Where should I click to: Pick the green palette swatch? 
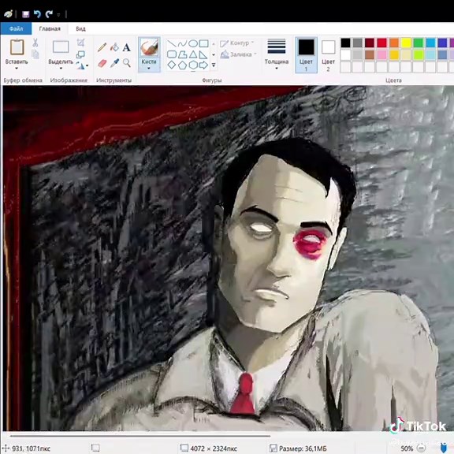coord(418,43)
